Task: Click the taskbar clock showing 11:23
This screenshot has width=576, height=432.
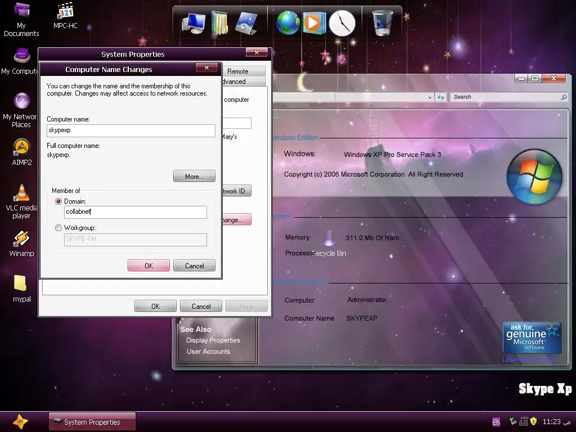Action: (x=557, y=422)
